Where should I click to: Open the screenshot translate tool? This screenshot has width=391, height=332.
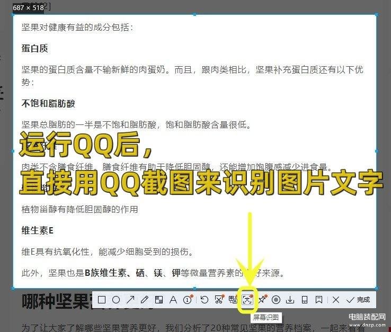233,299
